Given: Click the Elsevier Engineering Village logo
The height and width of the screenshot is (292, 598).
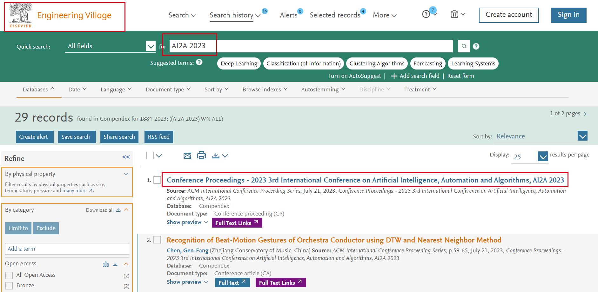Looking at the screenshot, I should coord(60,16).
